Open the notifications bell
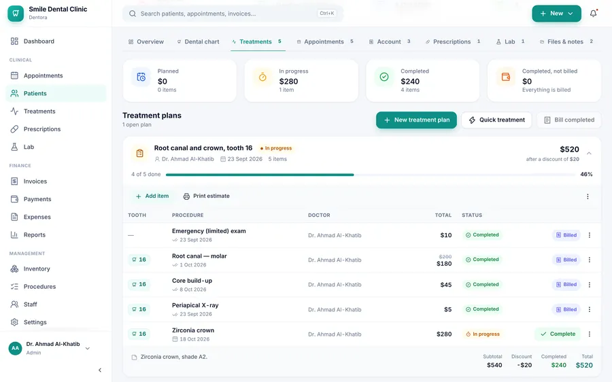Screen dimensions: 612x382 593,14
